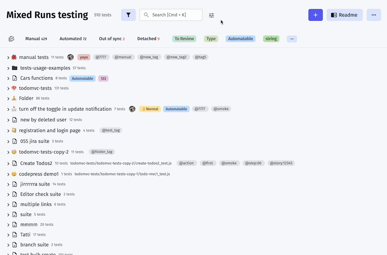The width and height of the screenshot is (387, 255).
Task: Filter by the Automatable label in the top bar
Action: (240, 39)
